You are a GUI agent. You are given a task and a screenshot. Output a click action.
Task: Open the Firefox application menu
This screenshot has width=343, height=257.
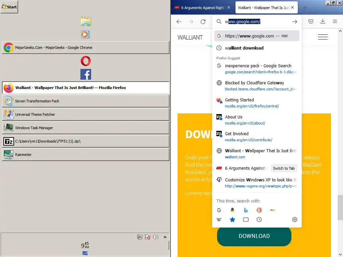coord(335,21)
